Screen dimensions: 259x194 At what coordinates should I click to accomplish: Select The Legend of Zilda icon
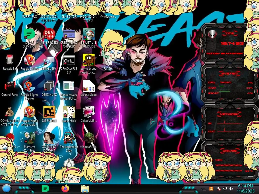point(69,138)
